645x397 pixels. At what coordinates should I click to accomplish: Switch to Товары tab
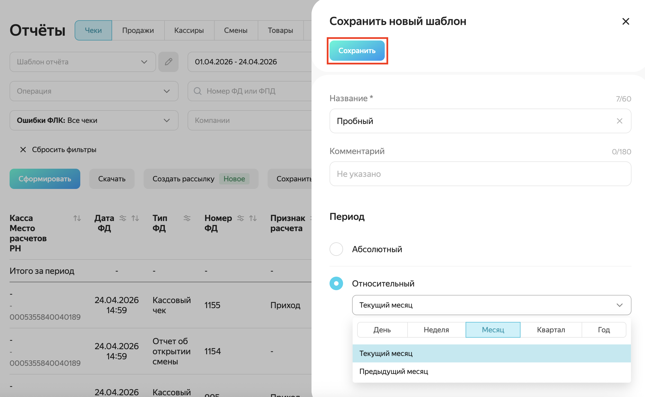[281, 30]
